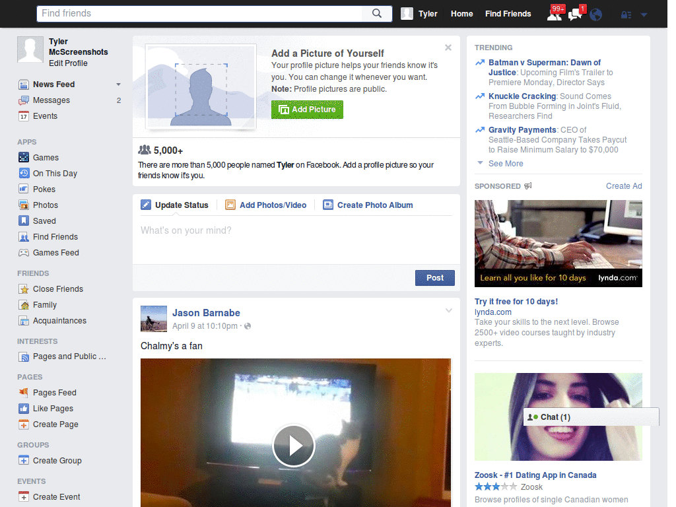Go to Home in top bar

(x=461, y=14)
